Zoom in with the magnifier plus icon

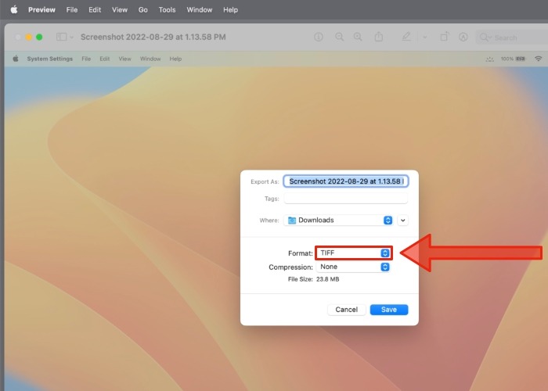coord(358,37)
